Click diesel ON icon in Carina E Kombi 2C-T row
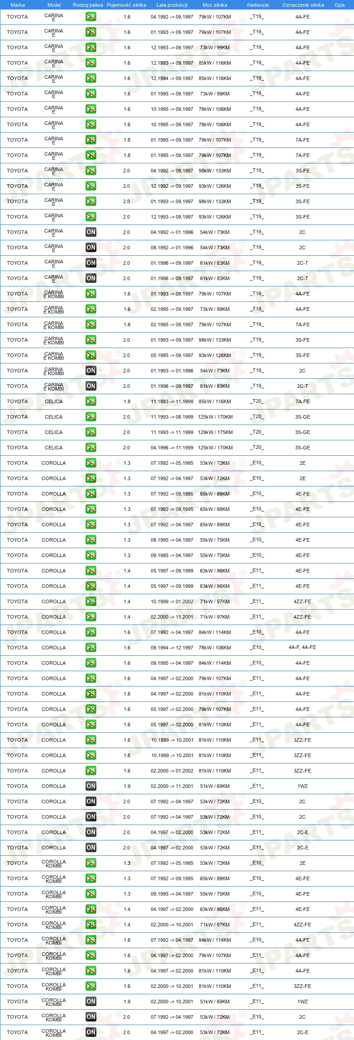 (x=91, y=386)
